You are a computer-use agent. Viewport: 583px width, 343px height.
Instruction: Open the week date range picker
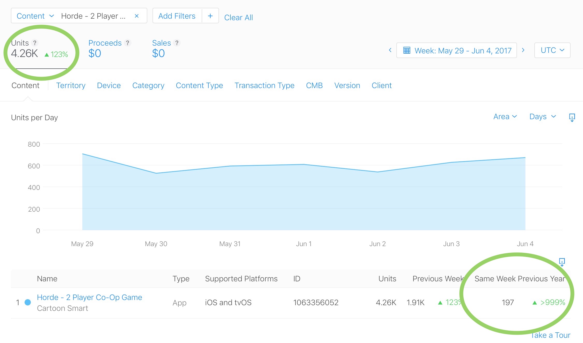(457, 50)
